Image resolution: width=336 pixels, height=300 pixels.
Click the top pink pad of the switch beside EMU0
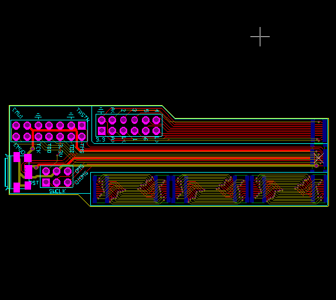(17, 157)
